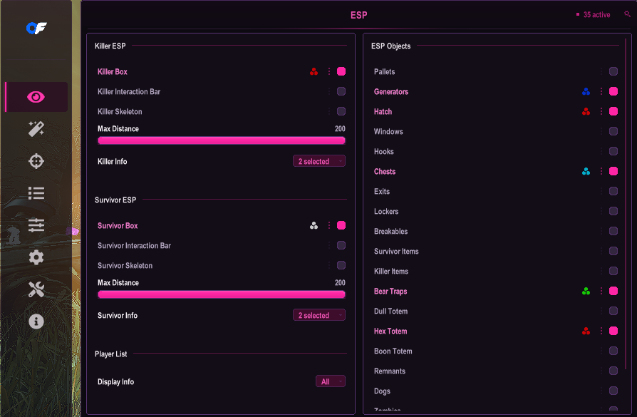Click the Bear Traps label
The image size is (637, 417).
[x=390, y=292]
